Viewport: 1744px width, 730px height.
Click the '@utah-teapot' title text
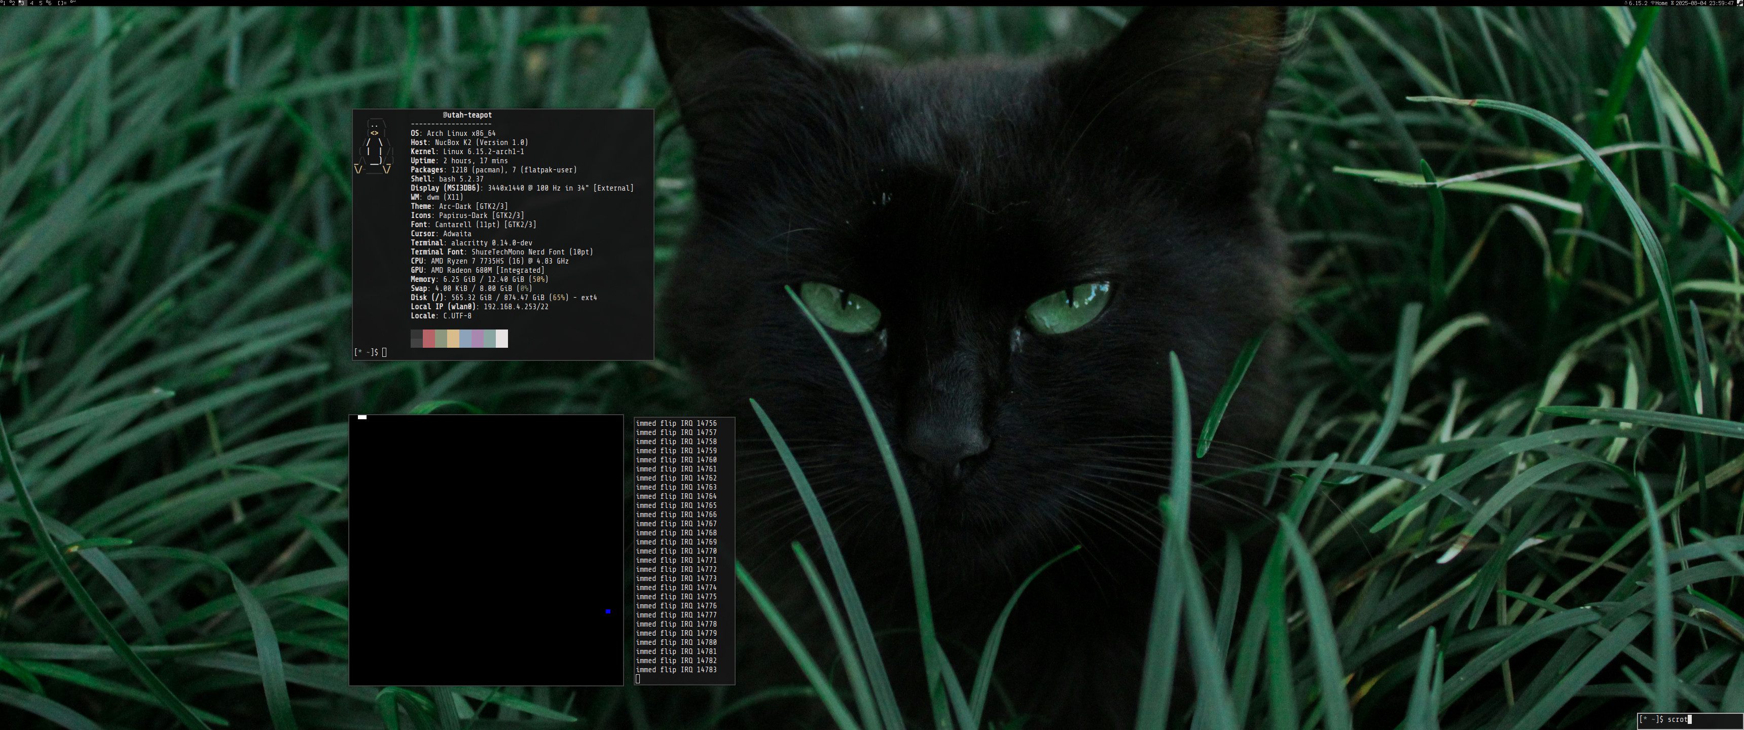pyautogui.click(x=467, y=115)
